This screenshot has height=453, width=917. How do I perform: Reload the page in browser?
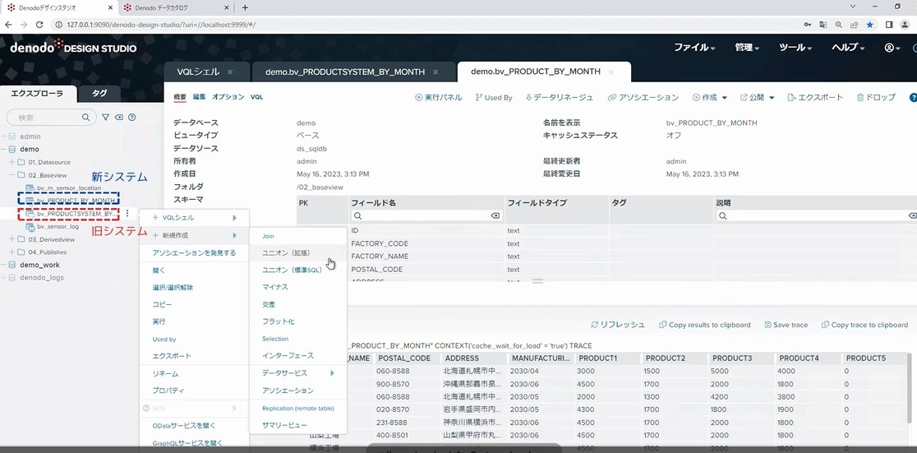39,25
